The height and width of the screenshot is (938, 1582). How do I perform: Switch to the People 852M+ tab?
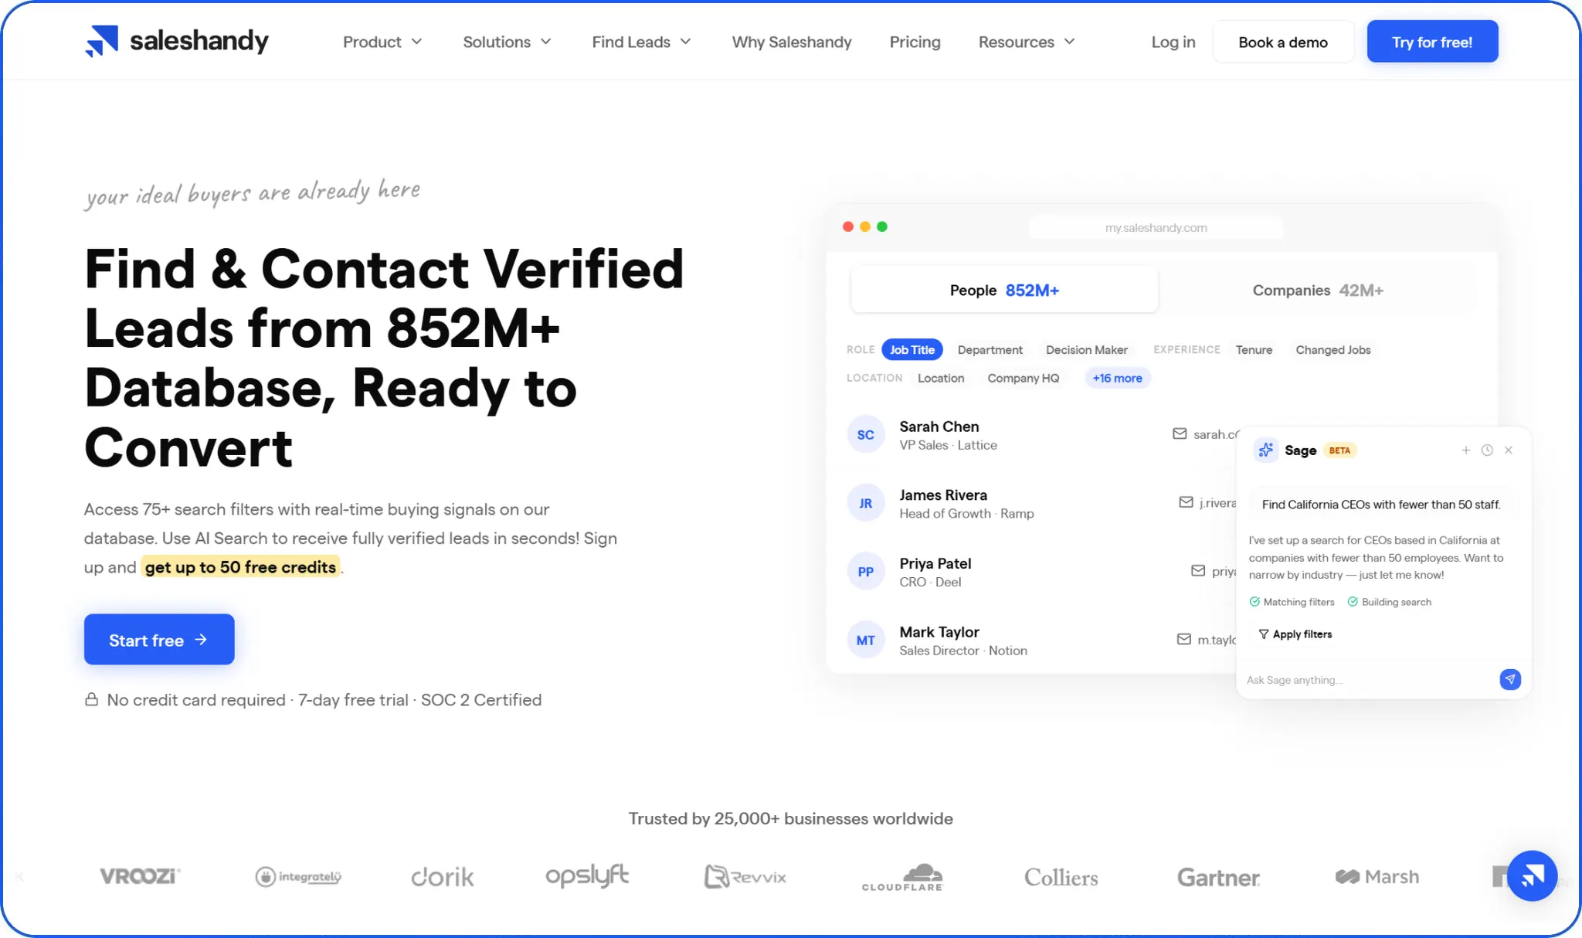coord(1004,290)
